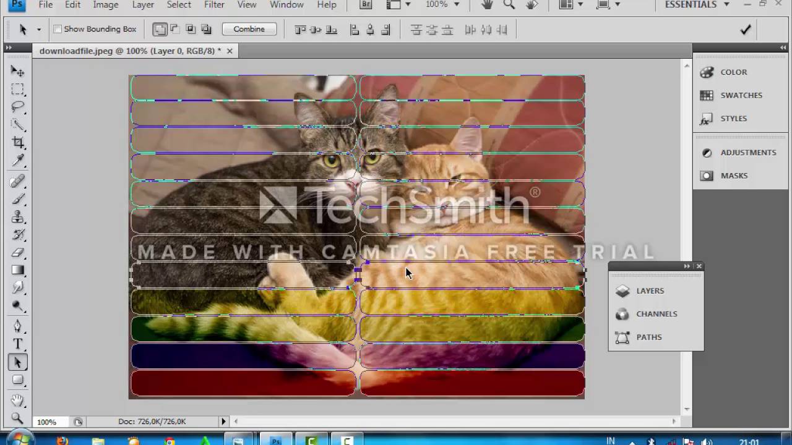Expand the right panel dock

(783, 48)
